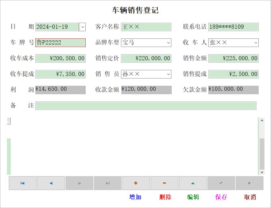271x208 pixels.
Task: Click the 收车成本 amount field
Action: (61, 58)
